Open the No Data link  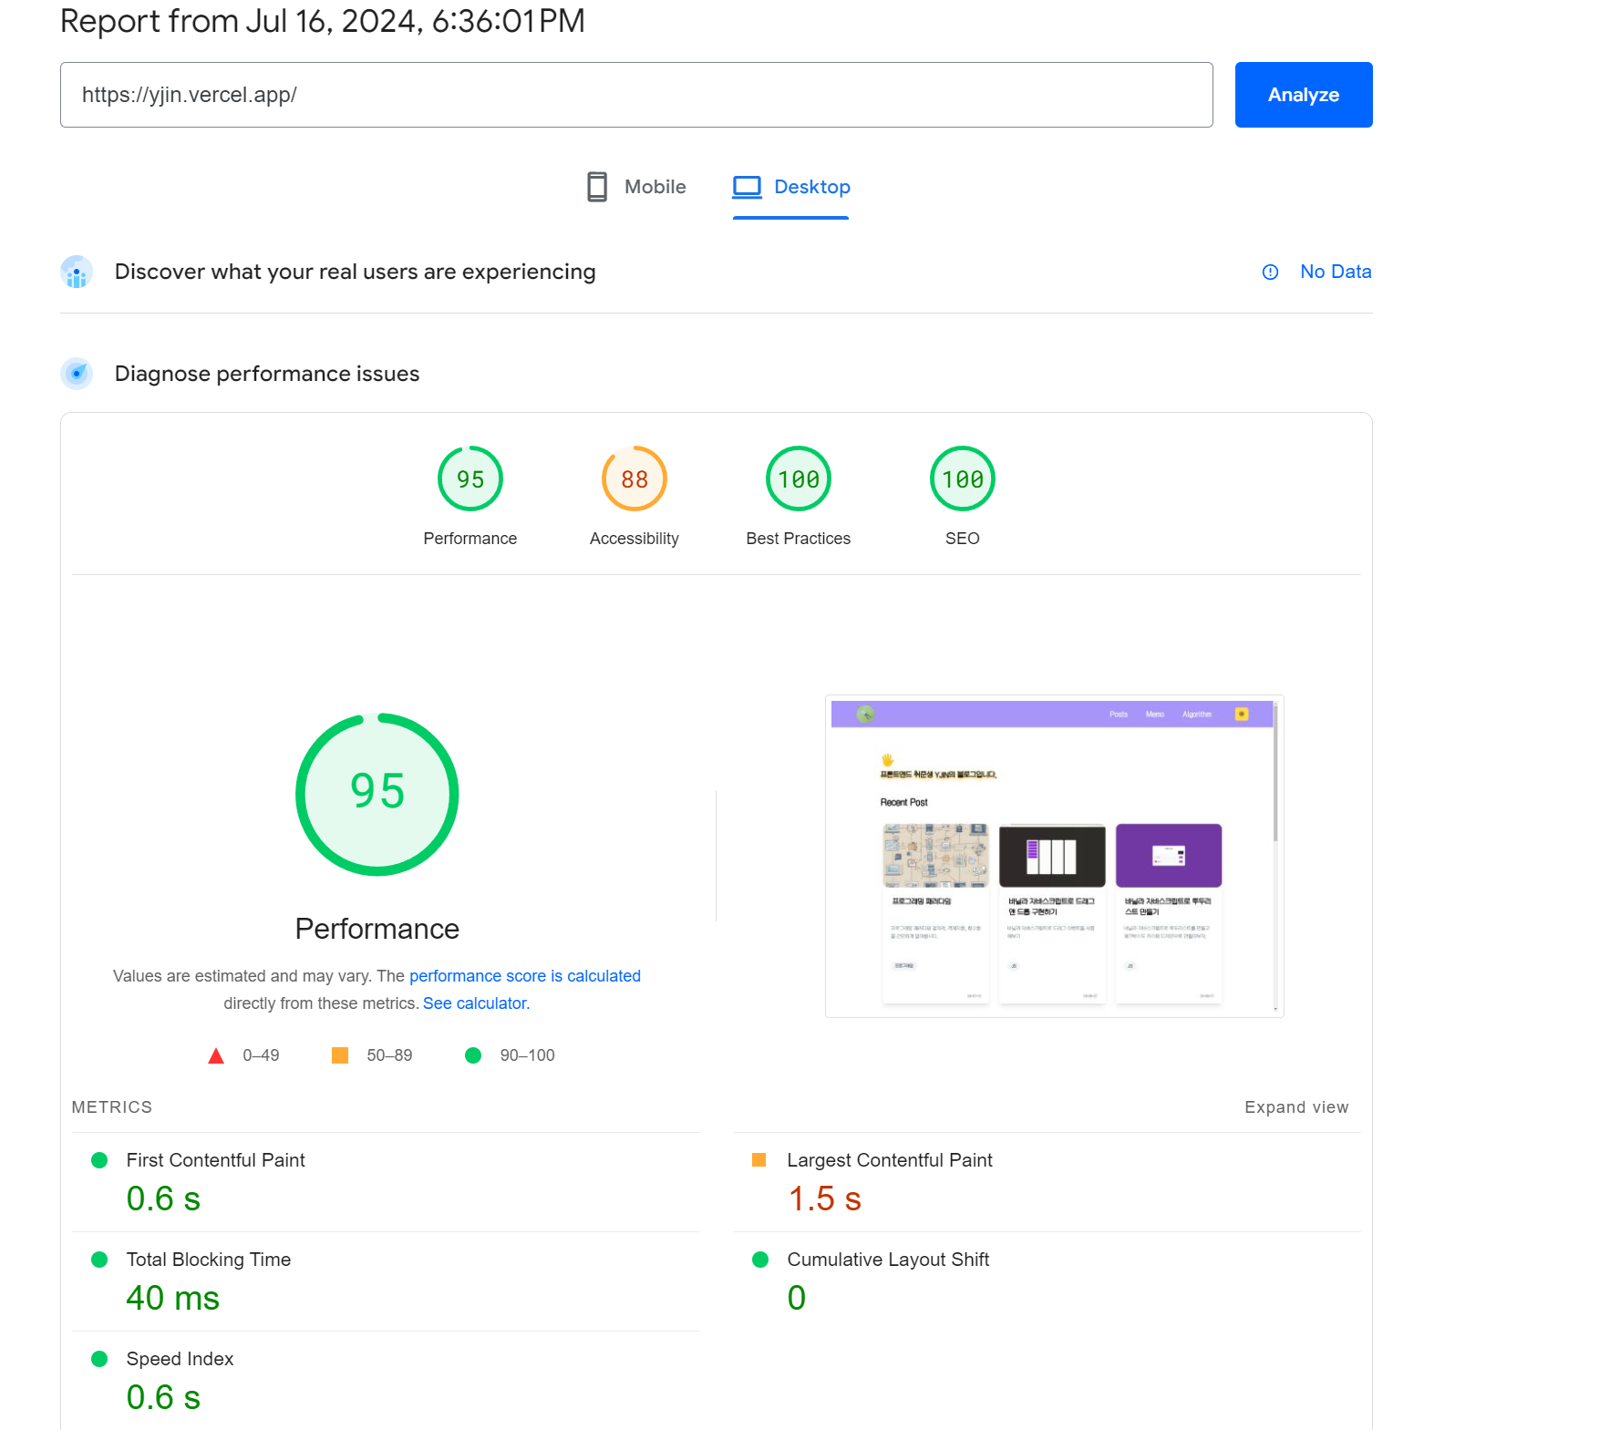tap(1336, 272)
